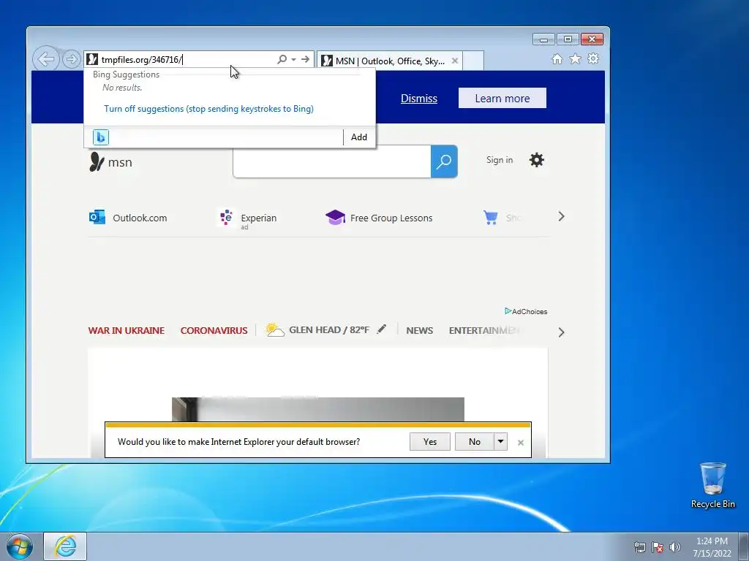Click the Add search provider button
The image size is (749, 561).
[358, 137]
